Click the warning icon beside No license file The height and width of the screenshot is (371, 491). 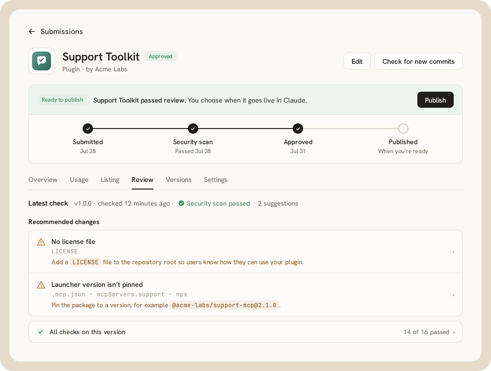click(x=41, y=242)
